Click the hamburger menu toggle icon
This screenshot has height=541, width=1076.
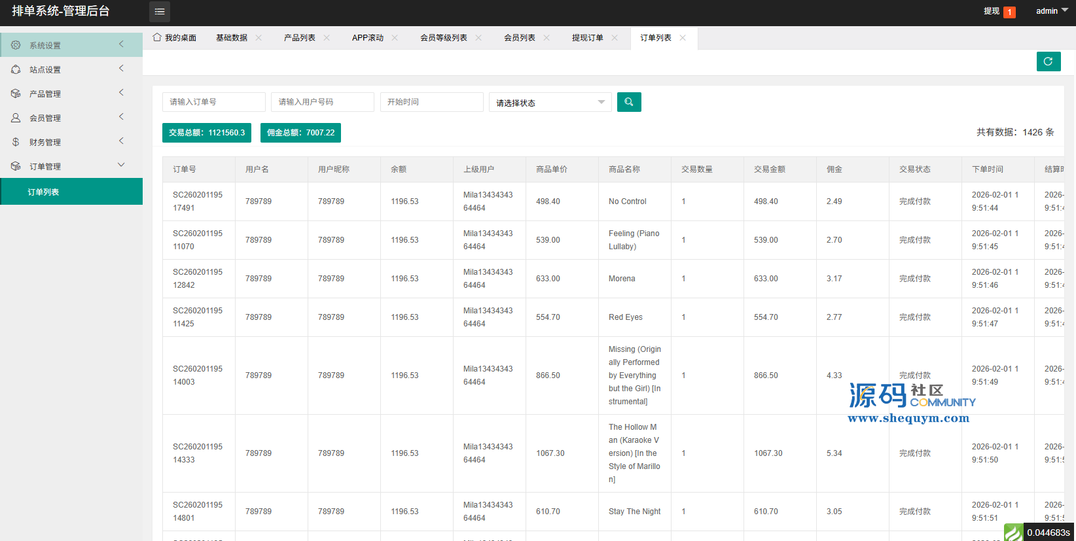pos(159,12)
